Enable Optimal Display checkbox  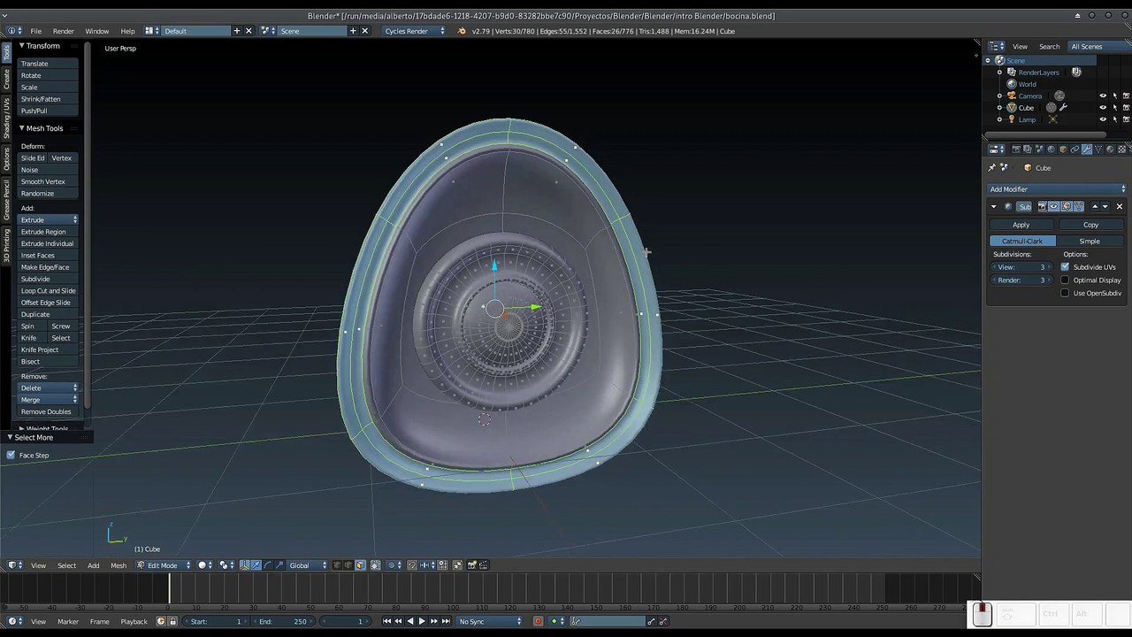(1065, 280)
